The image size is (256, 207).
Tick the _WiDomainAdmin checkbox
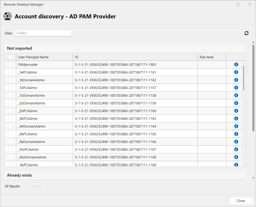(10, 126)
